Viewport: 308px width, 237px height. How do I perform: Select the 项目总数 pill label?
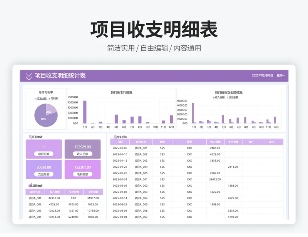[44, 154]
